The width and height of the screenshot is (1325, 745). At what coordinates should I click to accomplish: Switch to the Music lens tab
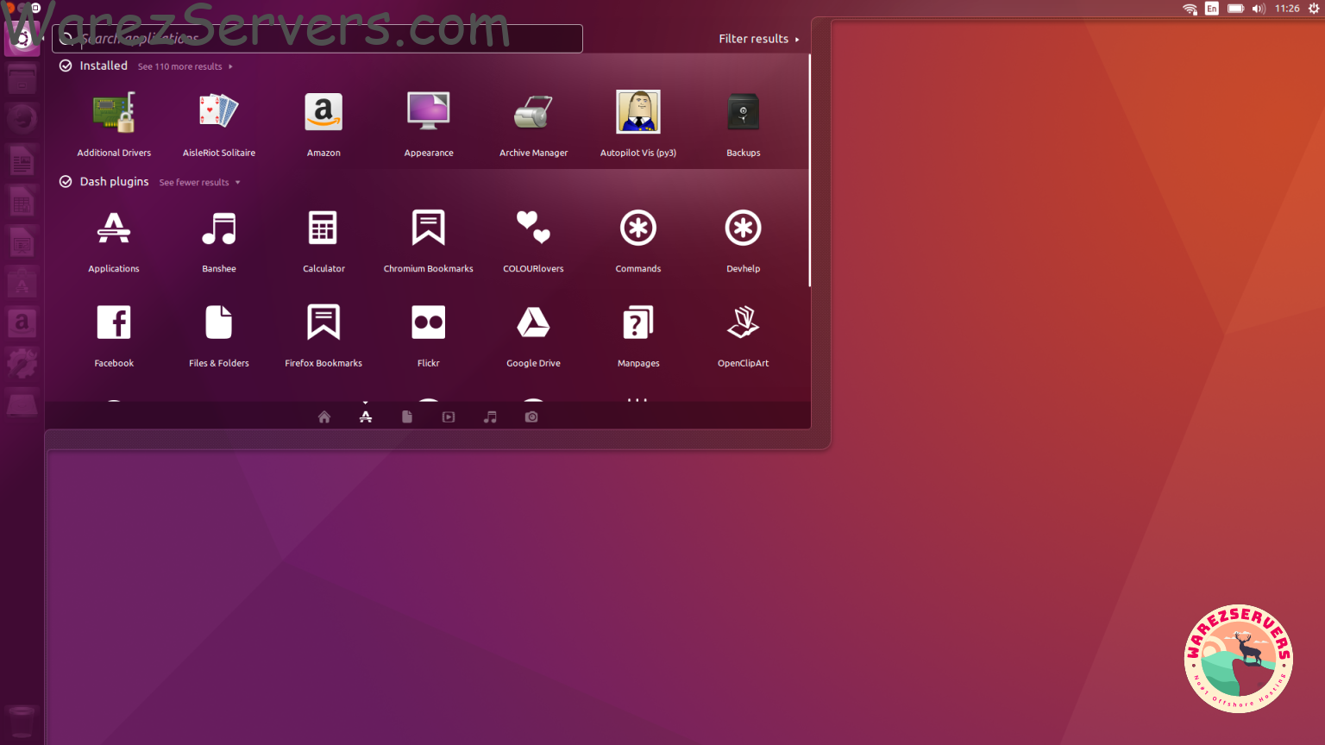(x=490, y=416)
